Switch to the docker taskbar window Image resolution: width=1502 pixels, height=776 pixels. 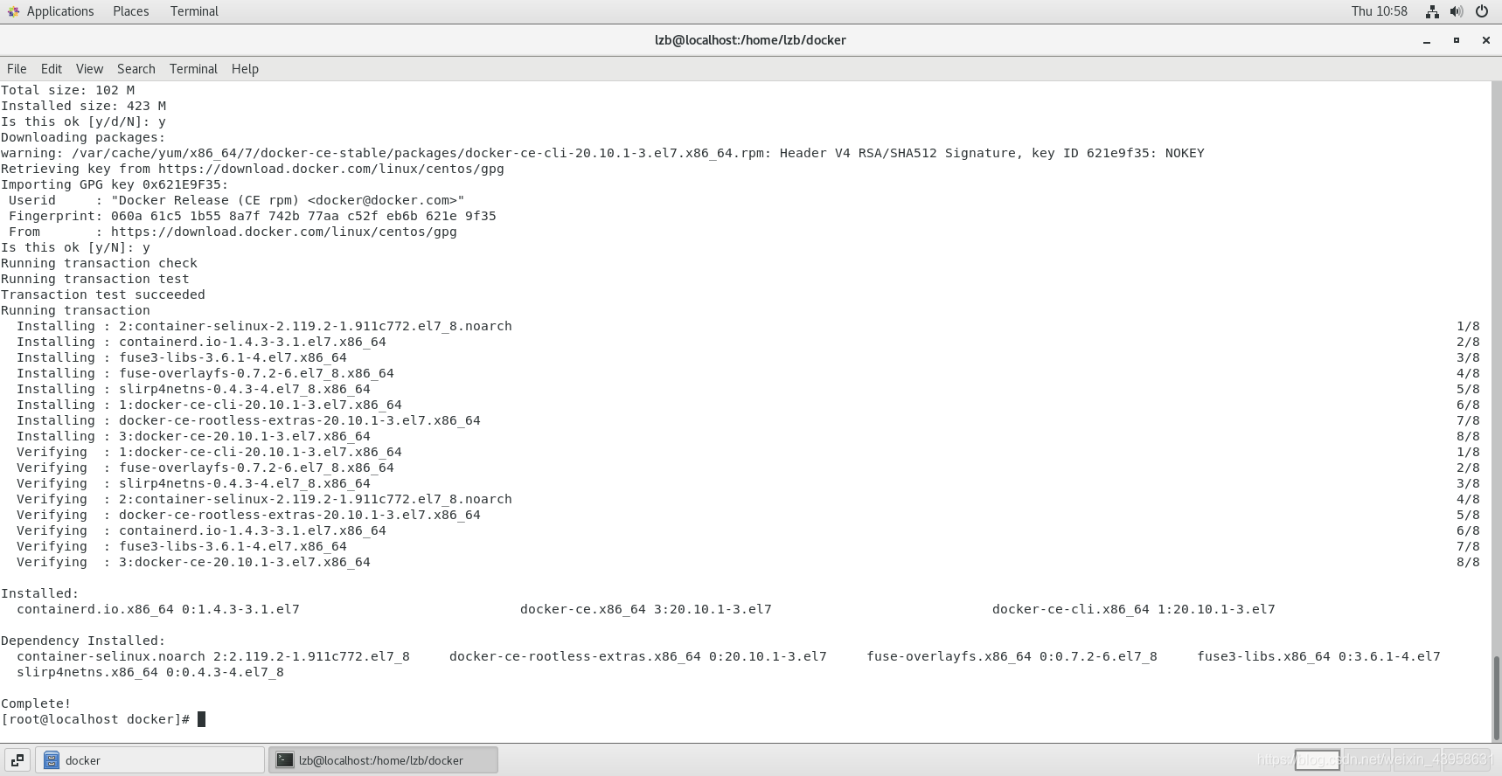tap(150, 760)
